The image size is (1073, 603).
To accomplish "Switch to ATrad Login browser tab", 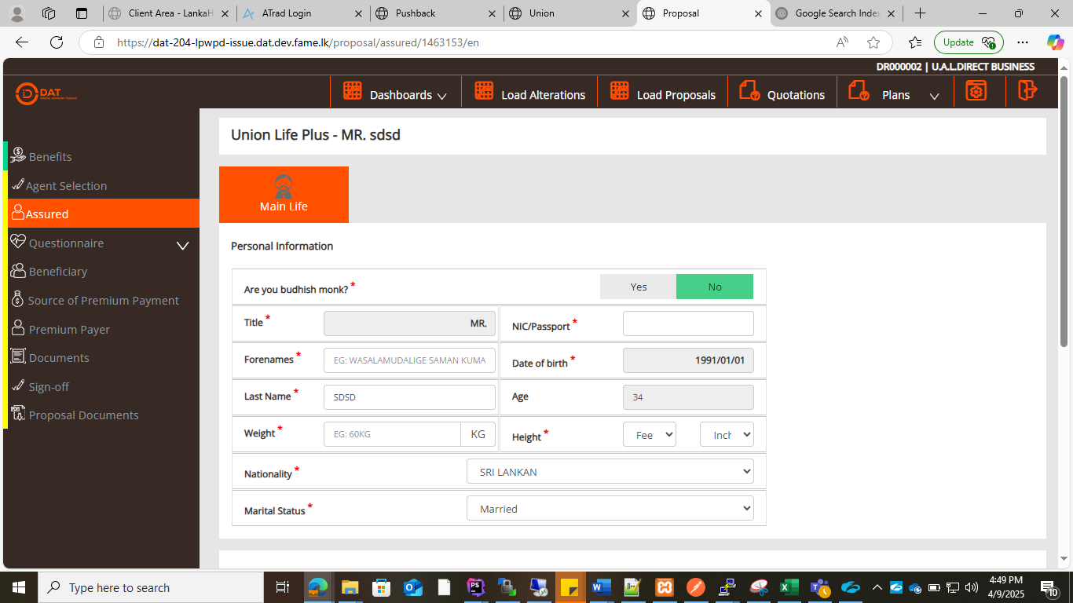I will click(303, 13).
